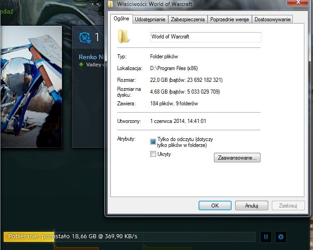The height and width of the screenshot is (250, 313).
Task: Enable the Ukryty (hidden) checkbox
Action: 153,154
